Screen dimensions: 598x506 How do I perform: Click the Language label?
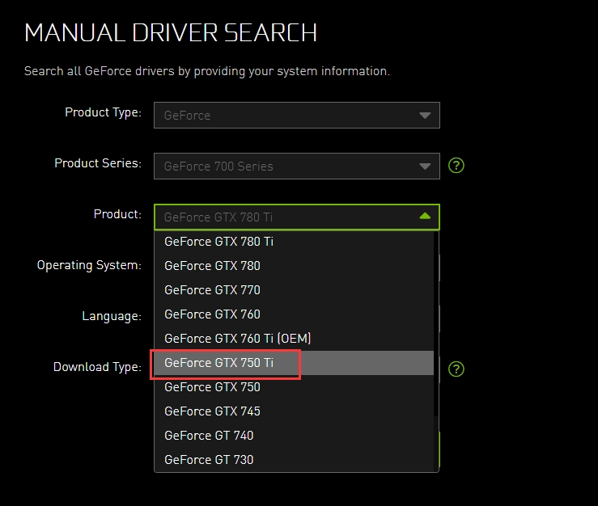point(112,316)
